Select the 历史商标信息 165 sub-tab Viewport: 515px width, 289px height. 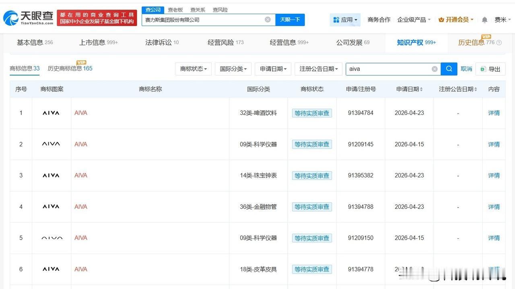(x=70, y=69)
